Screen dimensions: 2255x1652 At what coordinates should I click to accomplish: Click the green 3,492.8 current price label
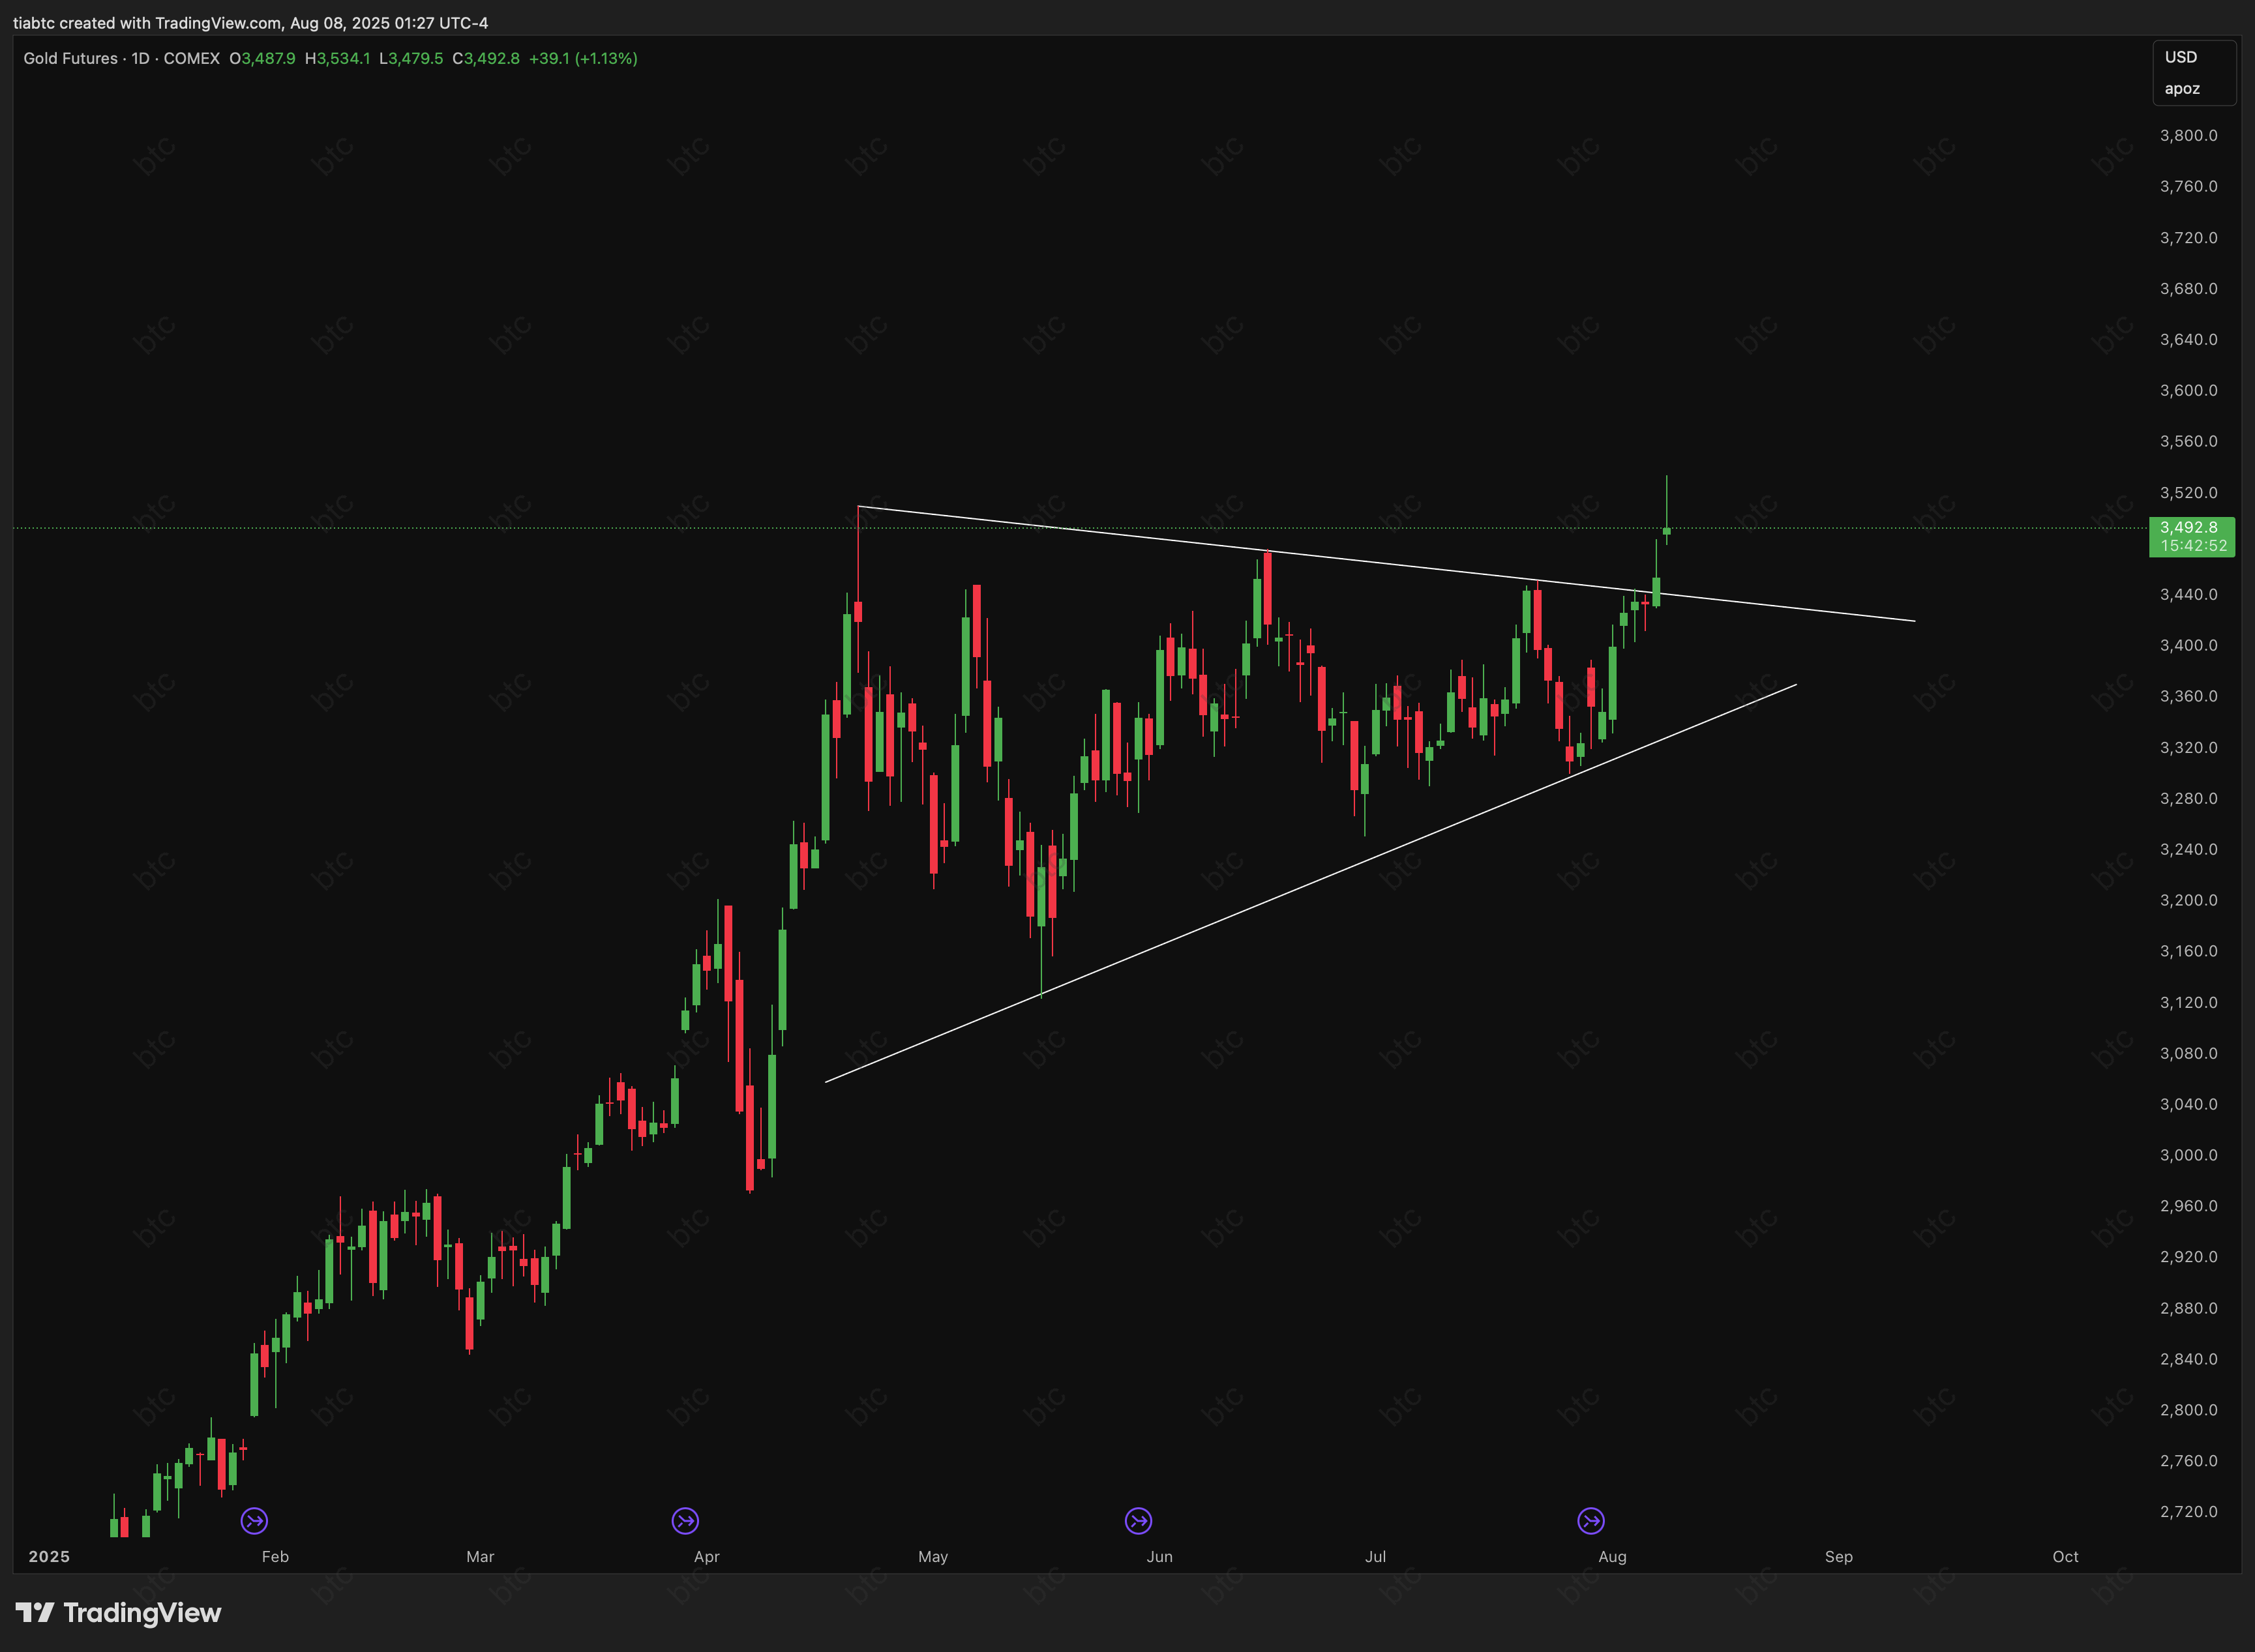[2188, 527]
